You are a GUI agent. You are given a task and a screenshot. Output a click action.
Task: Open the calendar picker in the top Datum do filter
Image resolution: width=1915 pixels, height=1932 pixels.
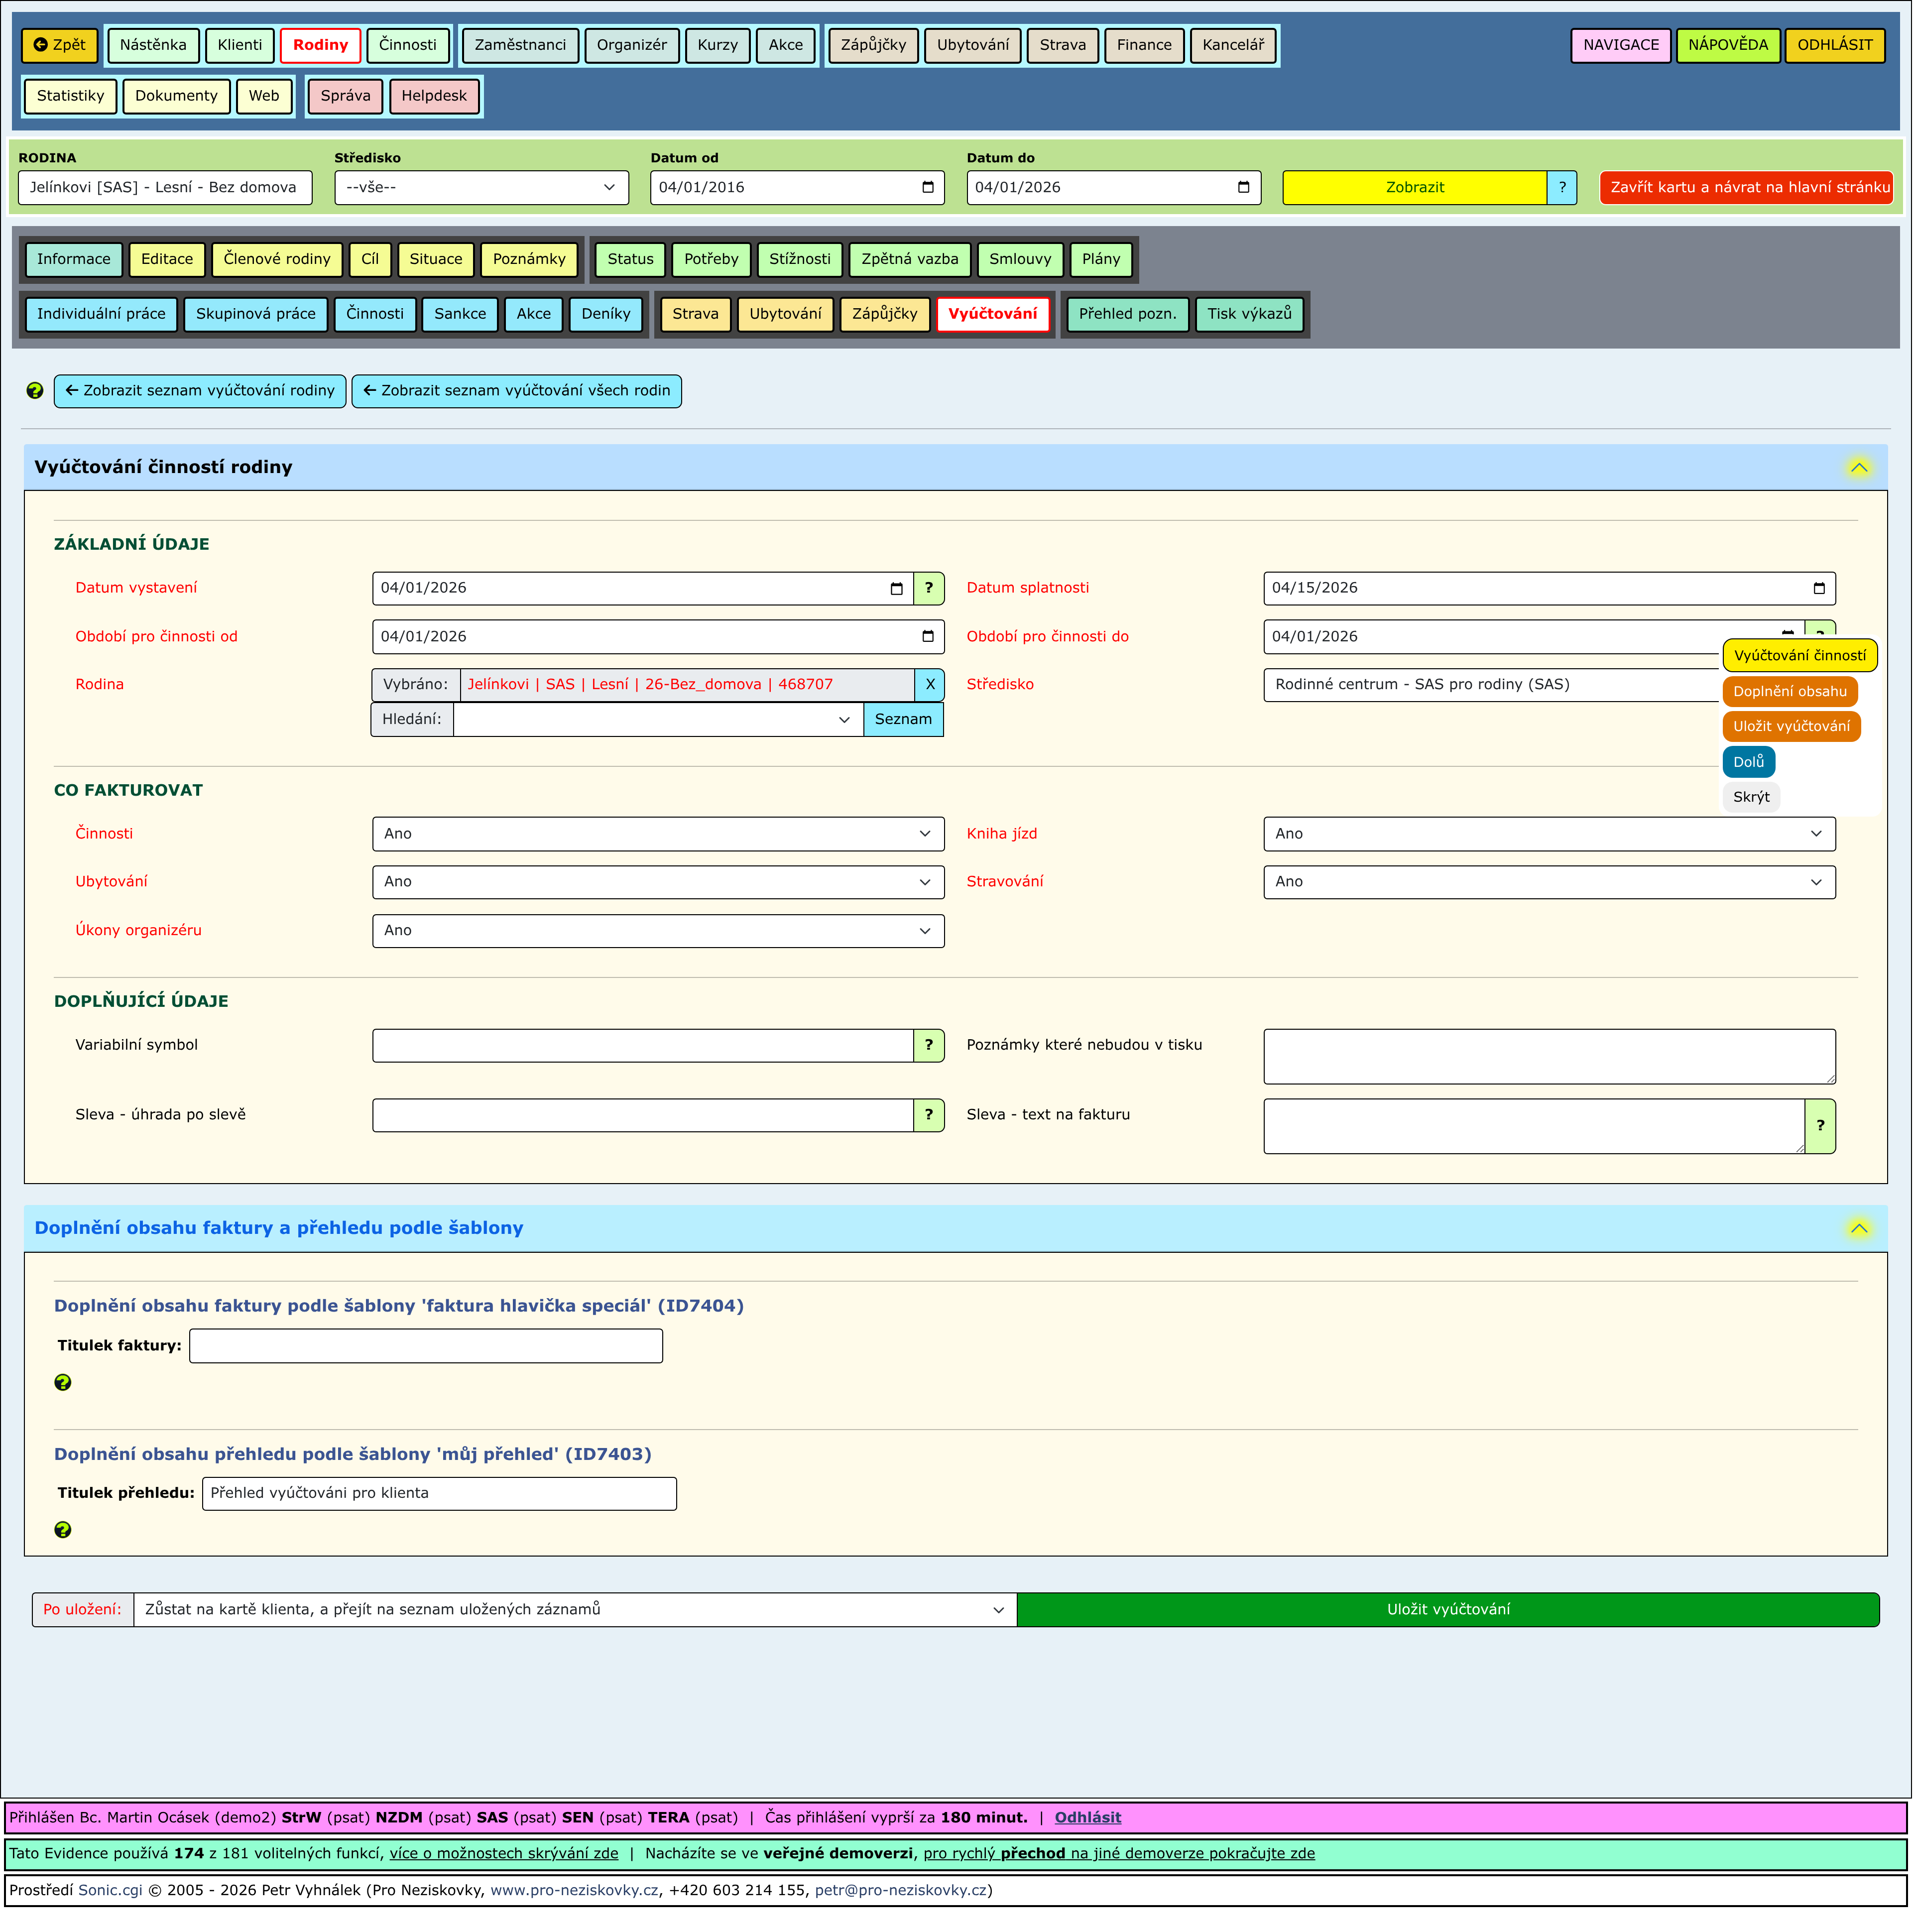tap(1244, 188)
